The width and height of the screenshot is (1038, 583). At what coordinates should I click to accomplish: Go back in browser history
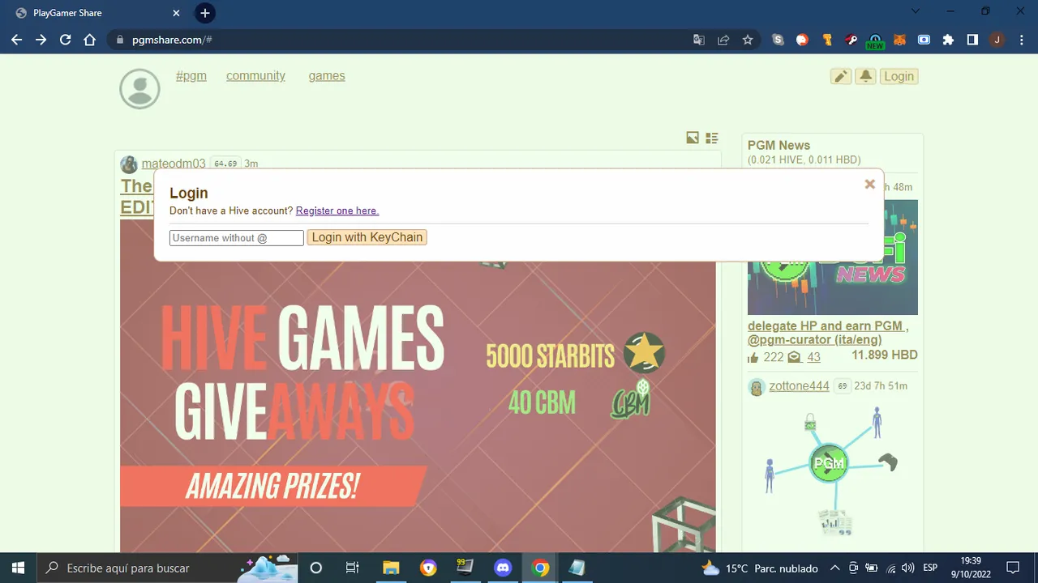point(16,40)
